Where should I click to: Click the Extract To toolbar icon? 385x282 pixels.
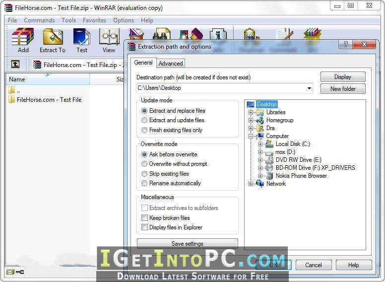53,37
